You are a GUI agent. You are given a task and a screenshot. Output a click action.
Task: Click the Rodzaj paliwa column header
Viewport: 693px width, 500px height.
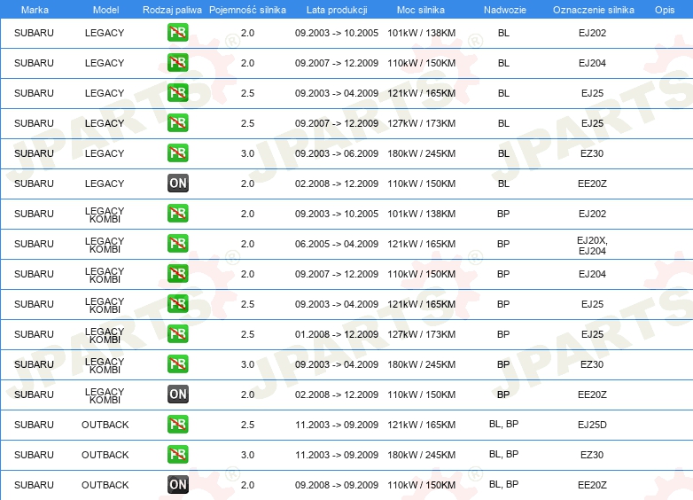coord(172,10)
